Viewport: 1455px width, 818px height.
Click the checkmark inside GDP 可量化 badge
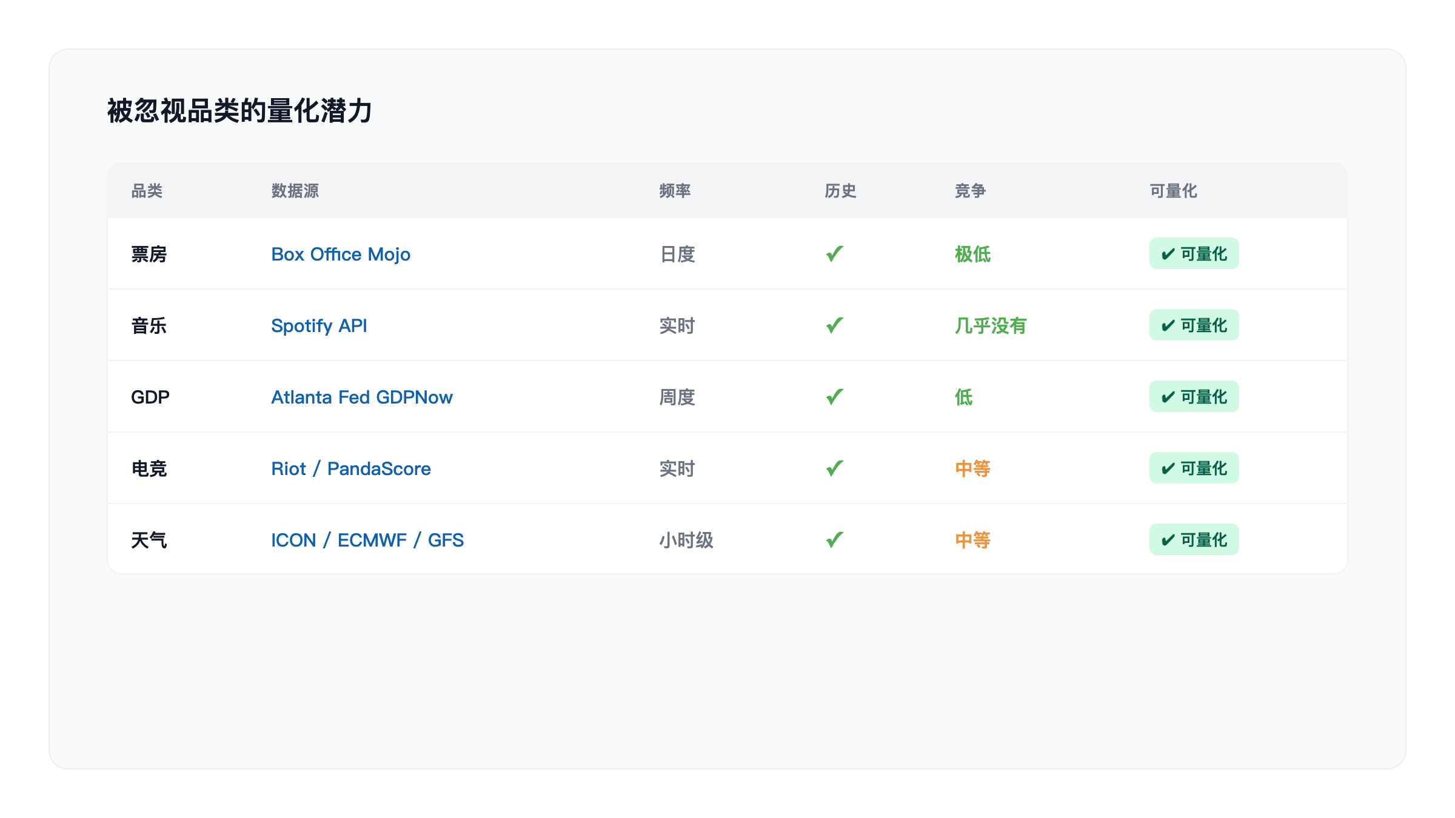(x=1167, y=397)
